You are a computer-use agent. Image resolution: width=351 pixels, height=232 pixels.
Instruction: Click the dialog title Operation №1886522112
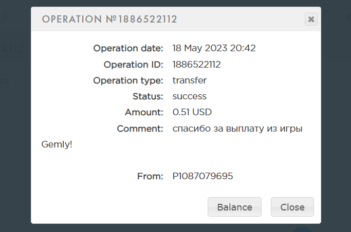pos(109,19)
